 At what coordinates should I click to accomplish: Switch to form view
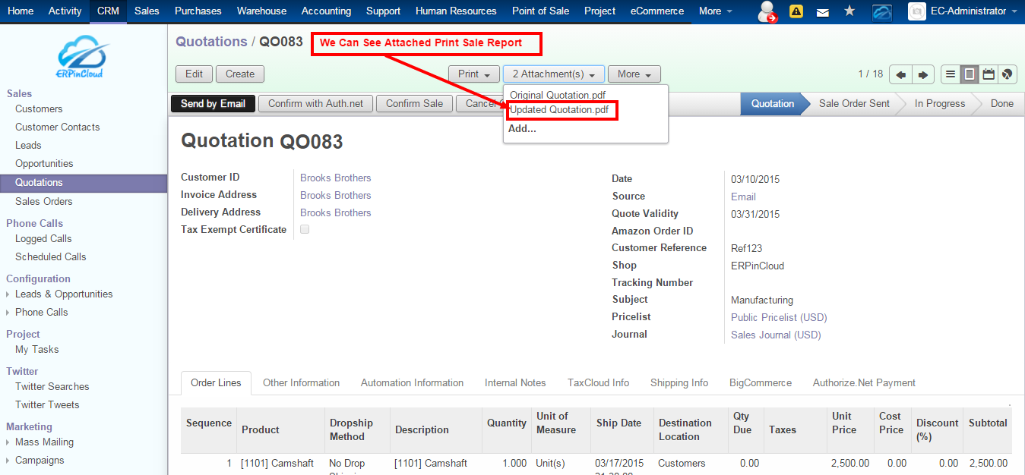pyautogui.click(x=970, y=74)
